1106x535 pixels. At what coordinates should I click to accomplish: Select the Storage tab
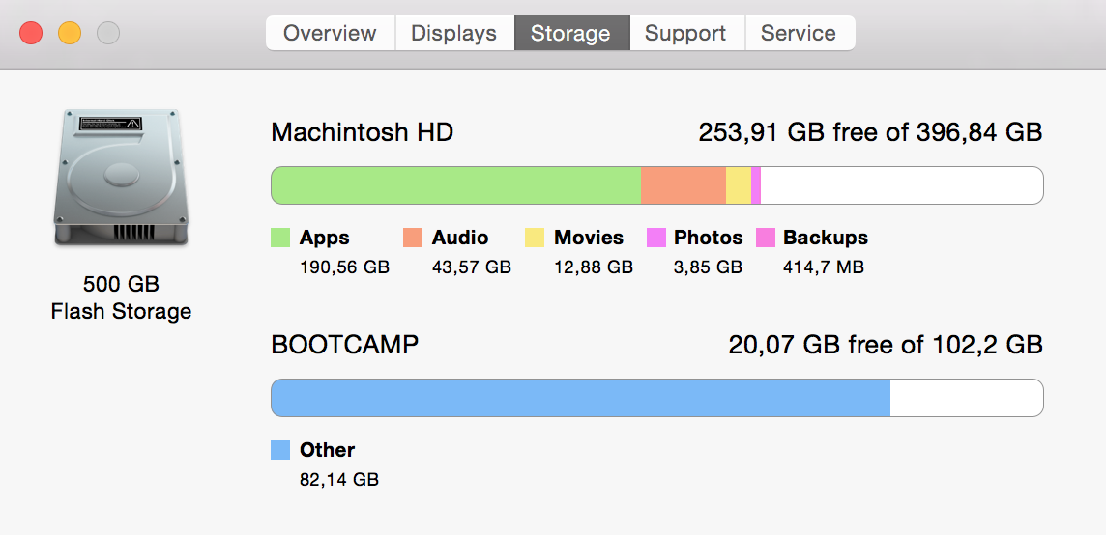[x=570, y=33]
